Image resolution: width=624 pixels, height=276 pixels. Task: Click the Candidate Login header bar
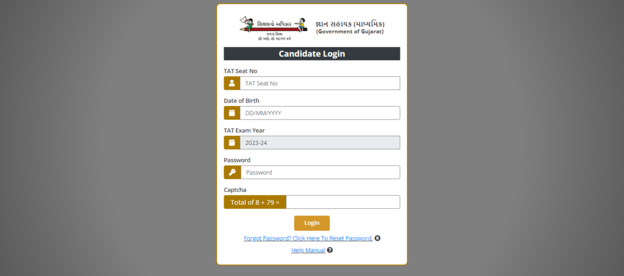[312, 54]
